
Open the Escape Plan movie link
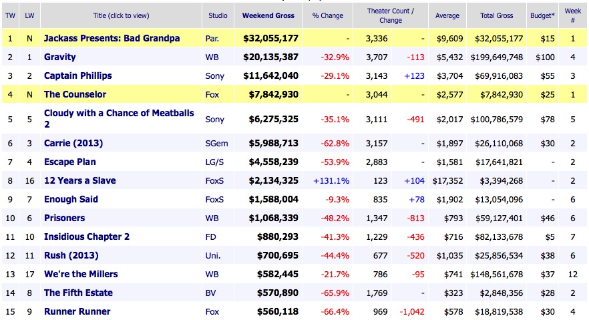coord(70,162)
